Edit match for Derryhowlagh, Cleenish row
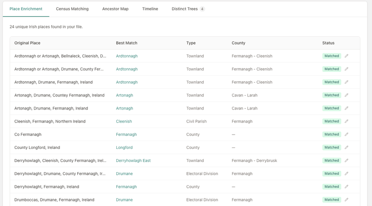 pos(346,161)
